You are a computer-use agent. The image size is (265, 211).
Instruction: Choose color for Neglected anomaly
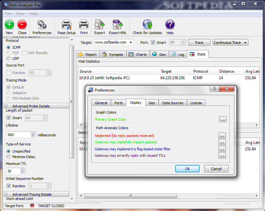(x=222, y=135)
